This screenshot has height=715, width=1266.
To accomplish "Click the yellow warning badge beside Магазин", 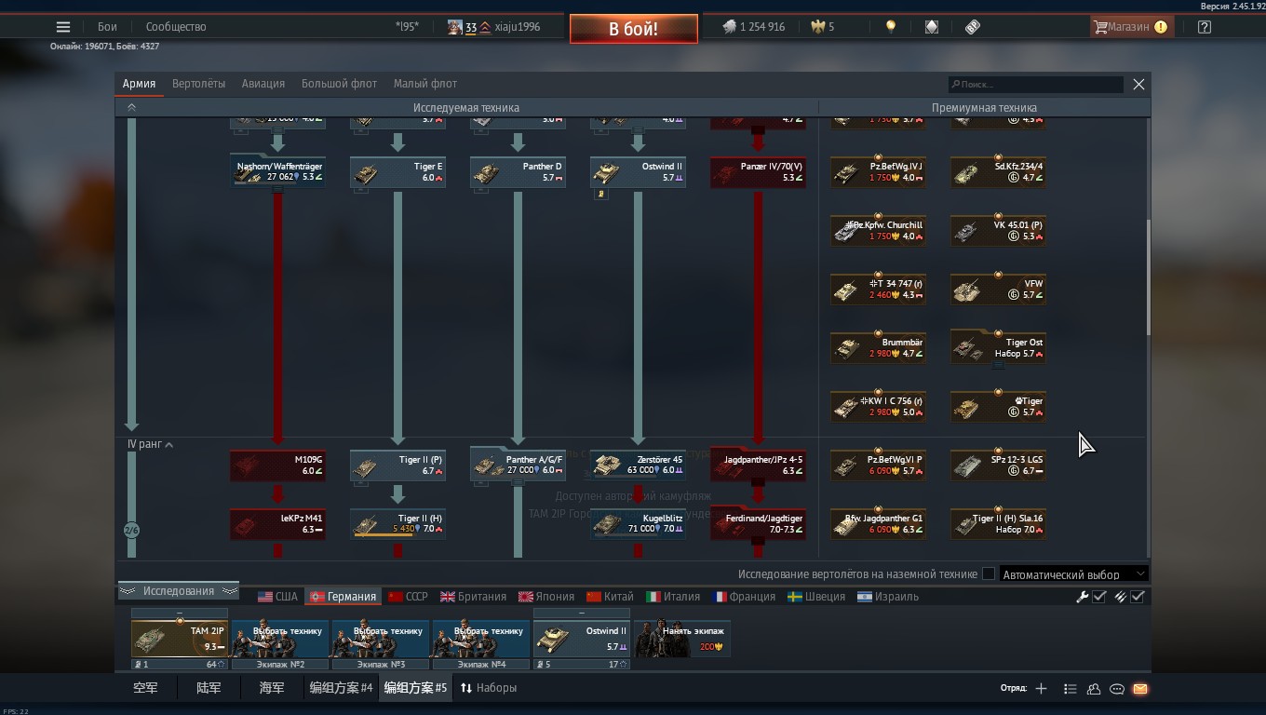I will (x=1161, y=27).
